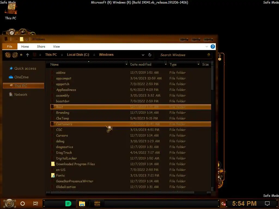Select Quick access in navigation pane
The height and width of the screenshot is (209, 279).
pos(23,68)
